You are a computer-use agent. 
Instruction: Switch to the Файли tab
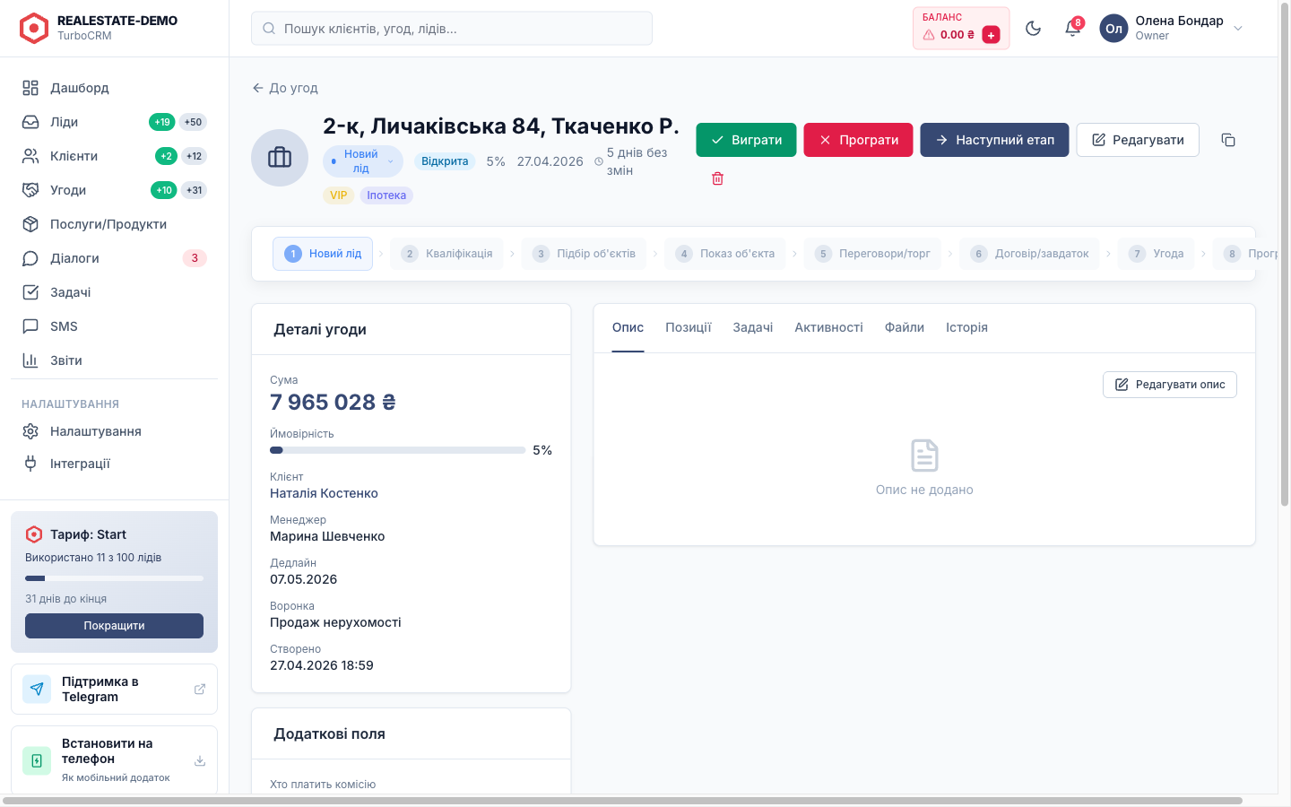click(x=904, y=327)
